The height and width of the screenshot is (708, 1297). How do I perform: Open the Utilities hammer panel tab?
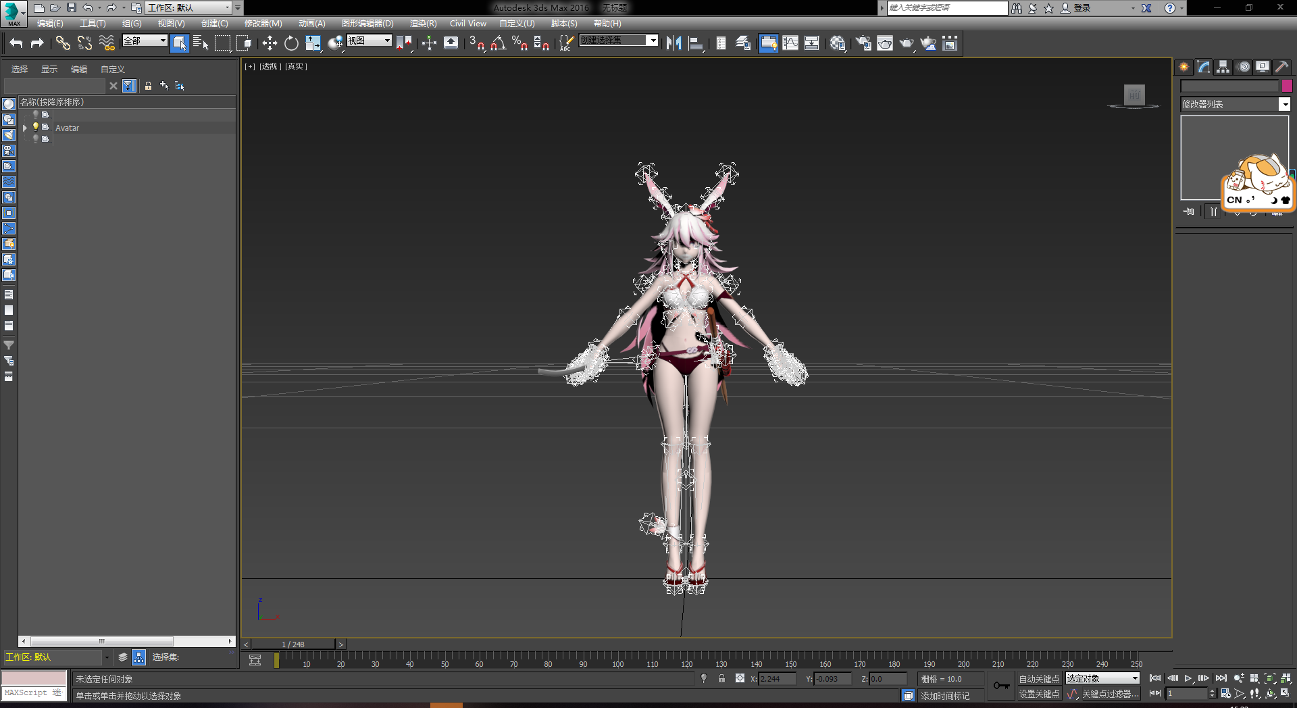point(1281,67)
